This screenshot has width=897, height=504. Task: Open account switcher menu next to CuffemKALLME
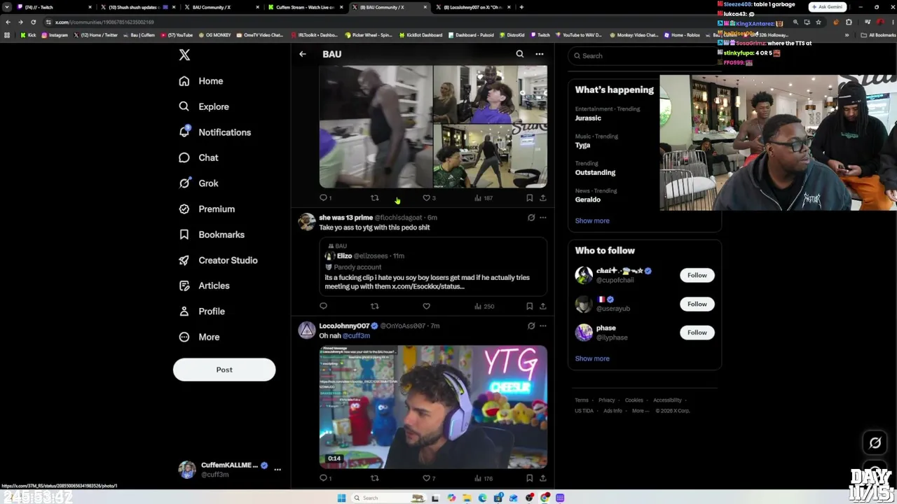(x=278, y=470)
